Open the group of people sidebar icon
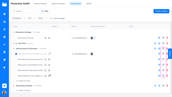This screenshot has width=172, height=97. pyautogui.click(x=4, y=22)
